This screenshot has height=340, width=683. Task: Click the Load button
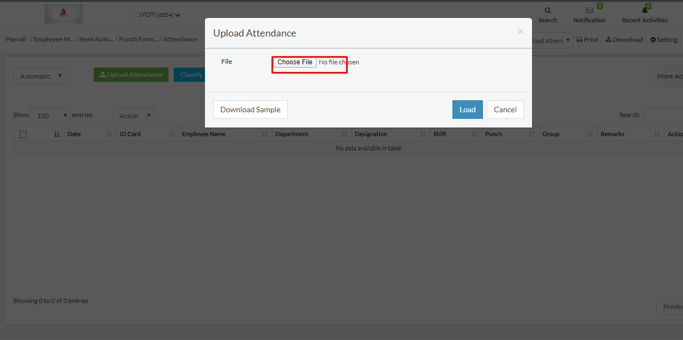(468, 110)
